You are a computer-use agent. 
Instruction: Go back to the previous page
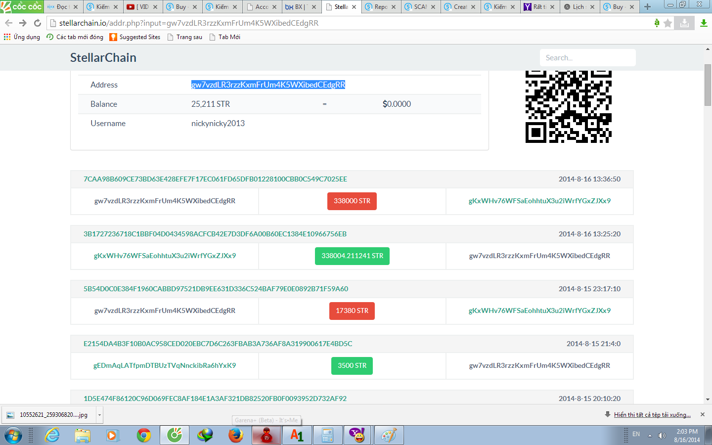coord(8,23)
